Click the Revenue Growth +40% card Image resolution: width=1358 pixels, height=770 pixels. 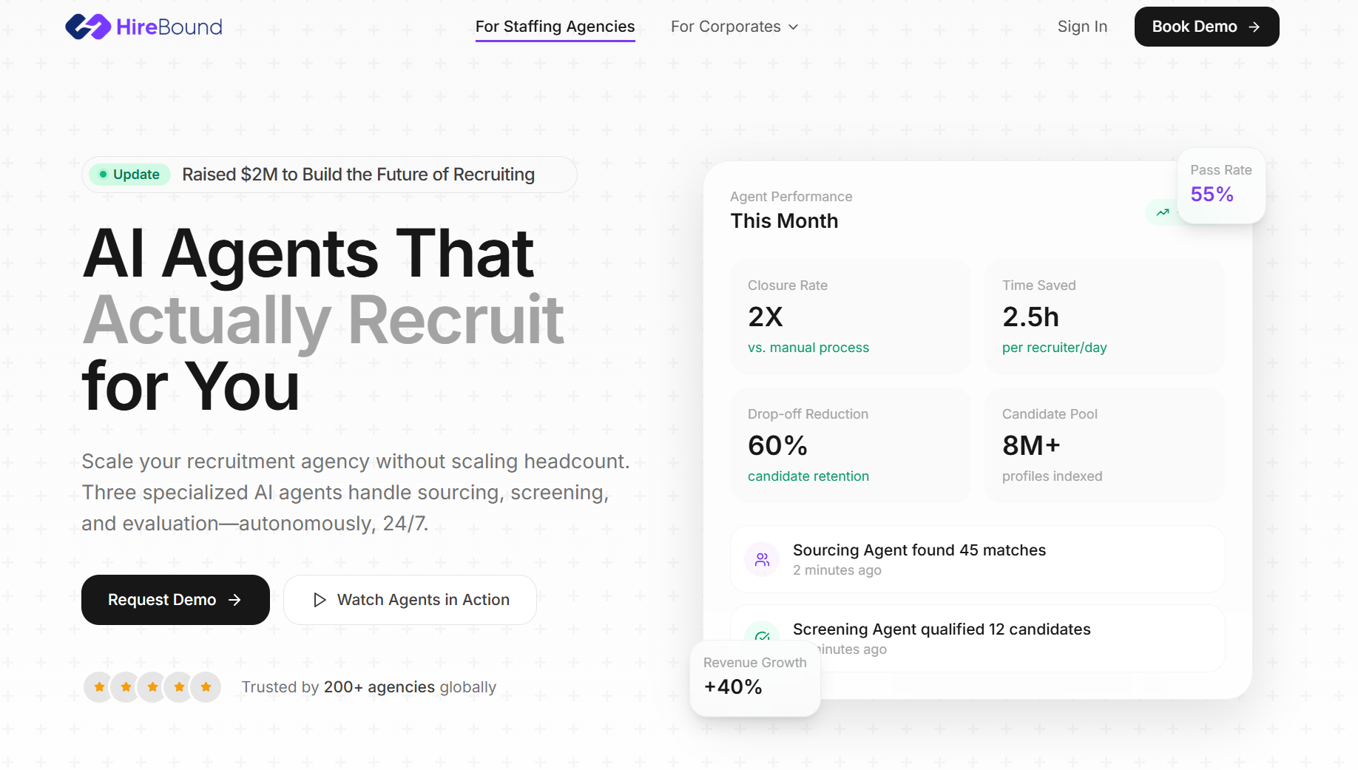click(754, 677)
